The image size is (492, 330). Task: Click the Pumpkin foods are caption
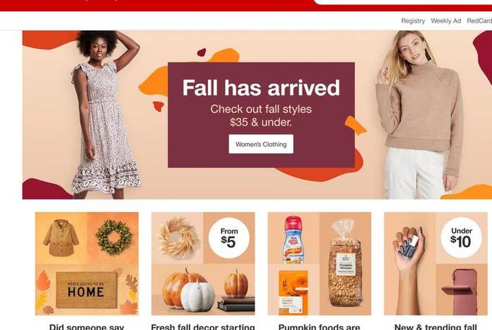(319, 327)
